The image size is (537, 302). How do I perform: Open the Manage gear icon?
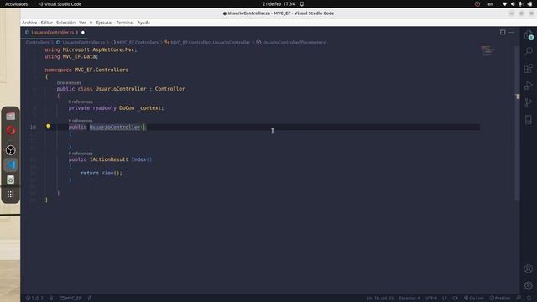pos(529,285)
